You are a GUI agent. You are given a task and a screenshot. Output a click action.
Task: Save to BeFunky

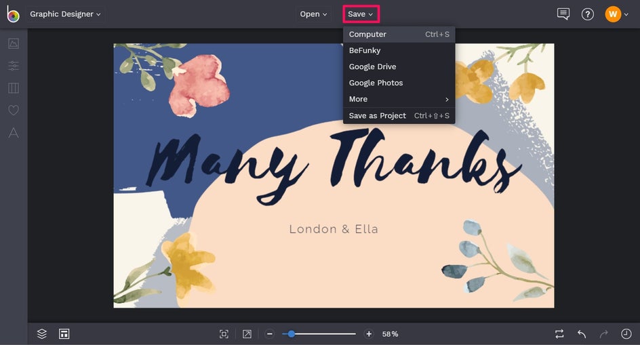point(399,51)
